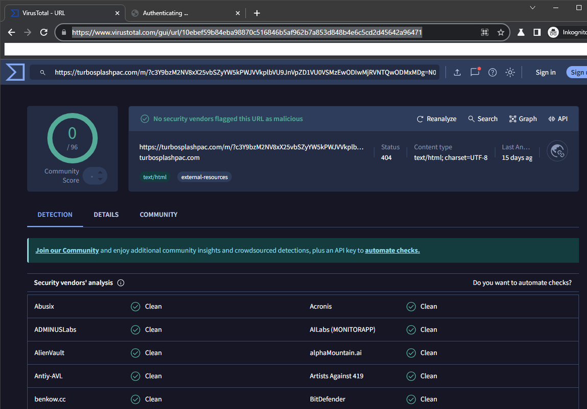This screenshot has height=409, width=587.
Task: Close the VirusTotal - URL tab
Action: pyautogui.click(x=117, y=13)
